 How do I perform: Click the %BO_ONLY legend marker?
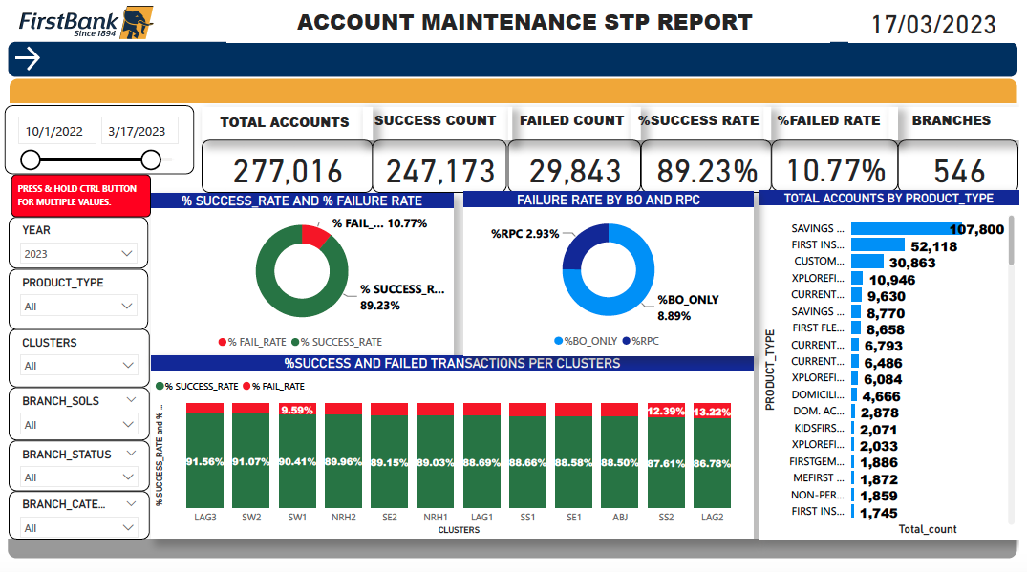(558, 341)
